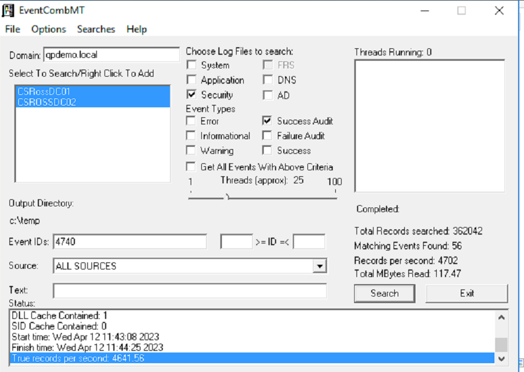Open the Searches menu

click(x=96, y=29)
